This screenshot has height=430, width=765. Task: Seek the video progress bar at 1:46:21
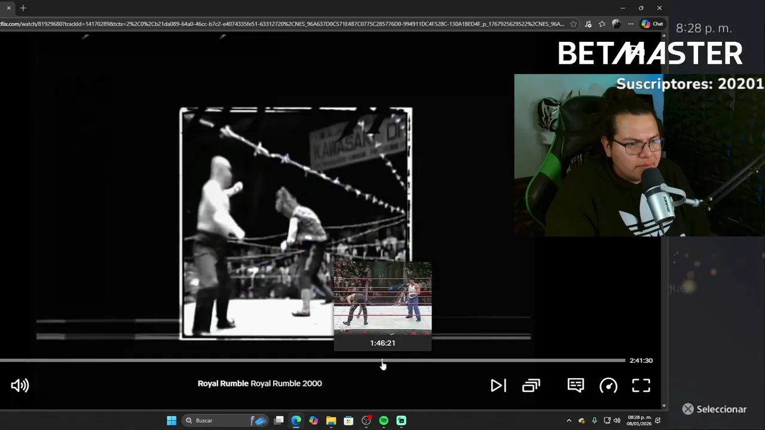coord(382,361)
